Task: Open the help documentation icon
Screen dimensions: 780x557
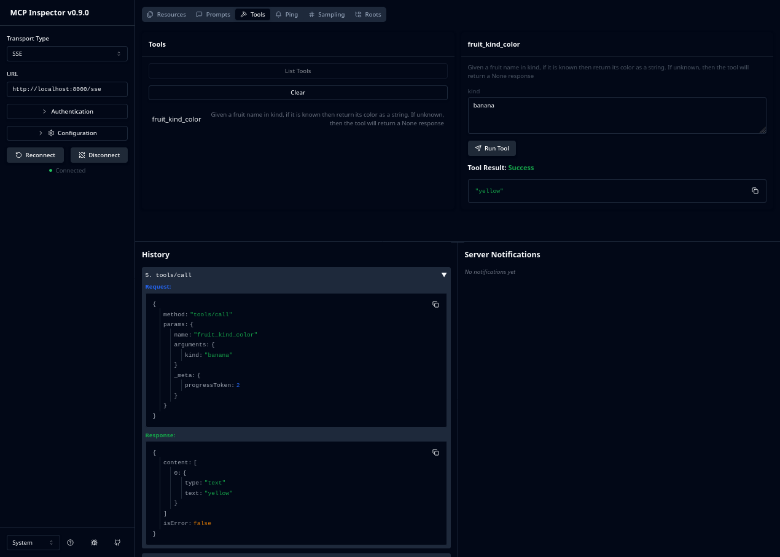Action: click(x=70, y=543)
